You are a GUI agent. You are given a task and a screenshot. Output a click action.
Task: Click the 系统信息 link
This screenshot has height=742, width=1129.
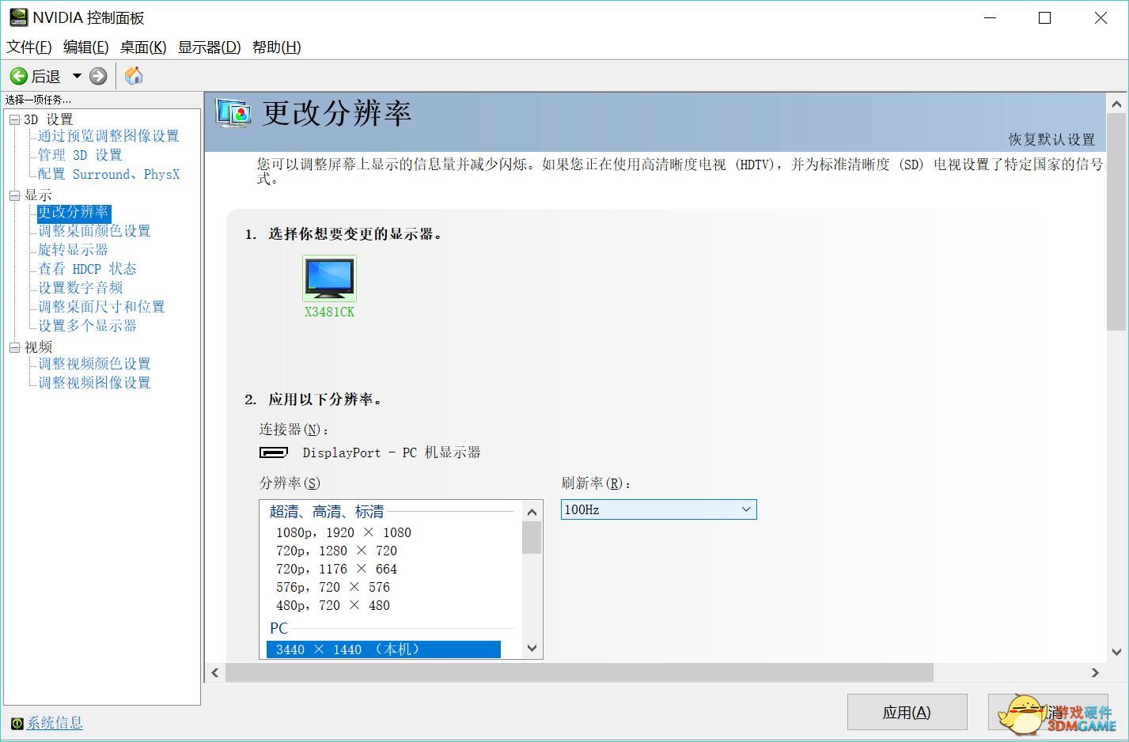(x=55, y=723)
